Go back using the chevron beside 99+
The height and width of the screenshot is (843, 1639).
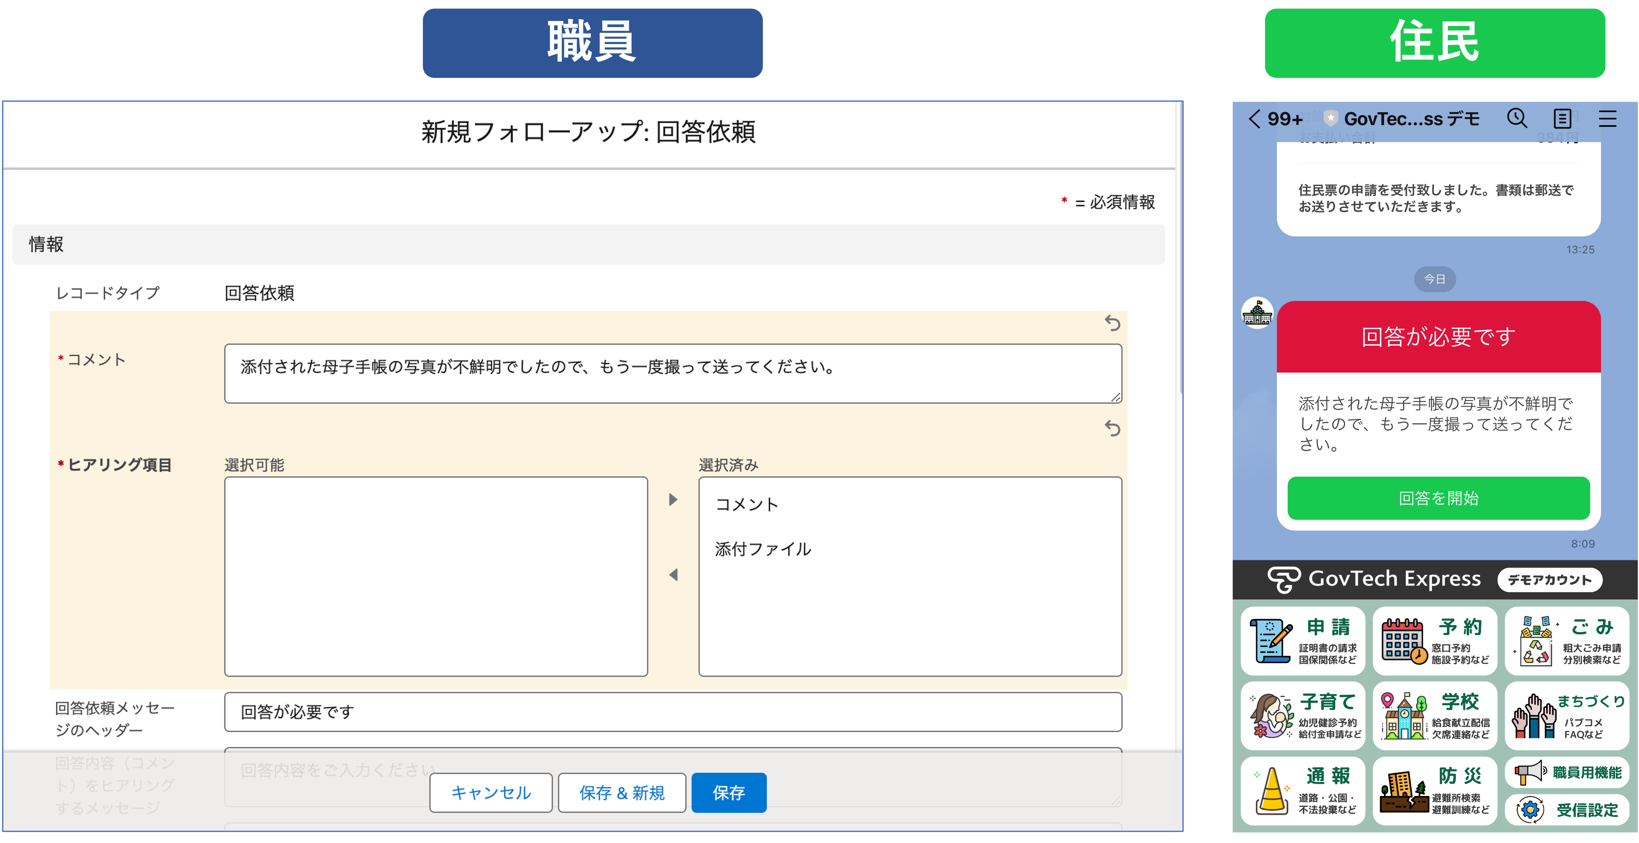1254,119
